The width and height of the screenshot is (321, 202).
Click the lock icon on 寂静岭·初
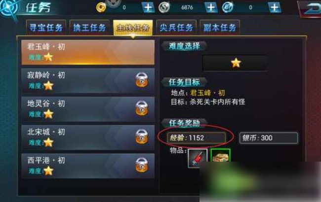(142, 80)
